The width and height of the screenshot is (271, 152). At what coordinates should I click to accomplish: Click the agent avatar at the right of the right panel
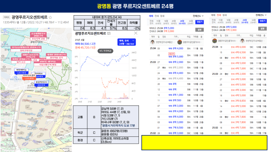[242, 41]
